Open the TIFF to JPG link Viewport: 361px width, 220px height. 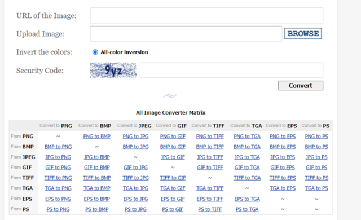click(x=135, y=178)
